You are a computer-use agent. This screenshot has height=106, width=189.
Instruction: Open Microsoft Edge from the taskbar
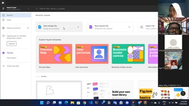(66, 103)
